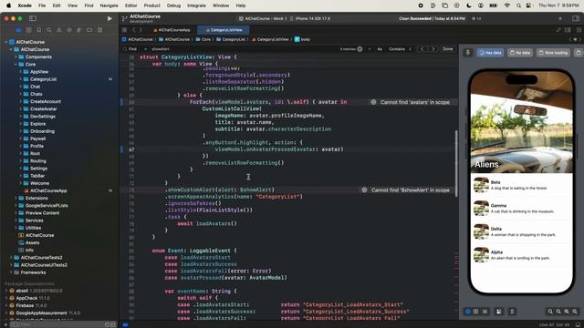This screenshot has width=584, height=328.
Task: Open the Integrate menu
Action: click(x=196, y=5)
